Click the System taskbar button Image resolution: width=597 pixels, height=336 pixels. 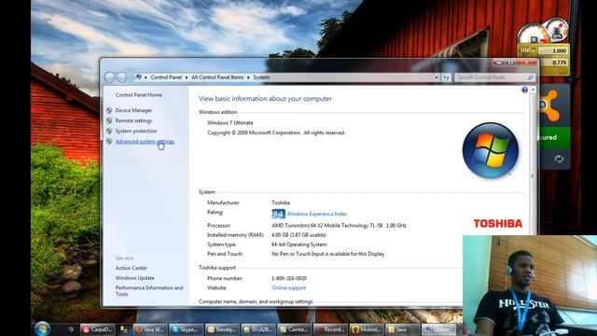click(x=439, y=329)
